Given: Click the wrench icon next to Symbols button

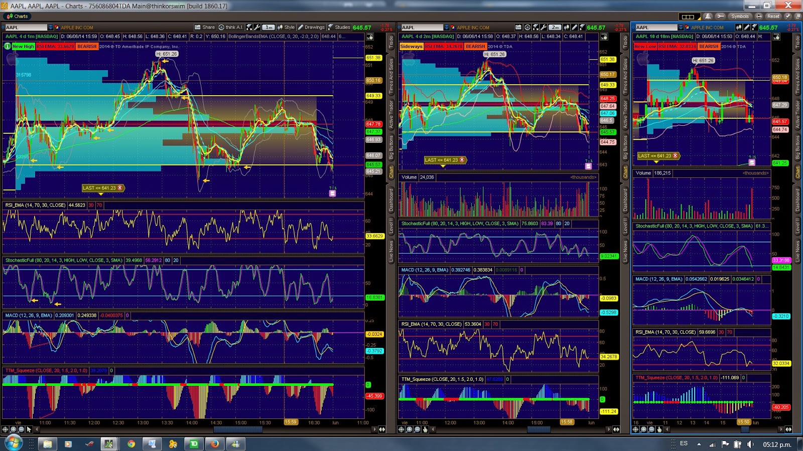Looking at the screenshot, I should [x=720, y=16].
